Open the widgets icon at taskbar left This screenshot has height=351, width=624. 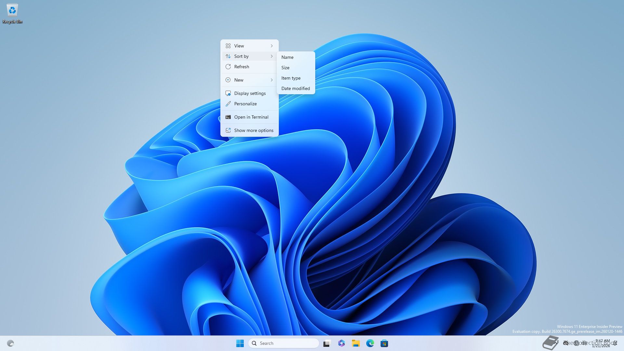pyautogui.click(x=10, y=343)
